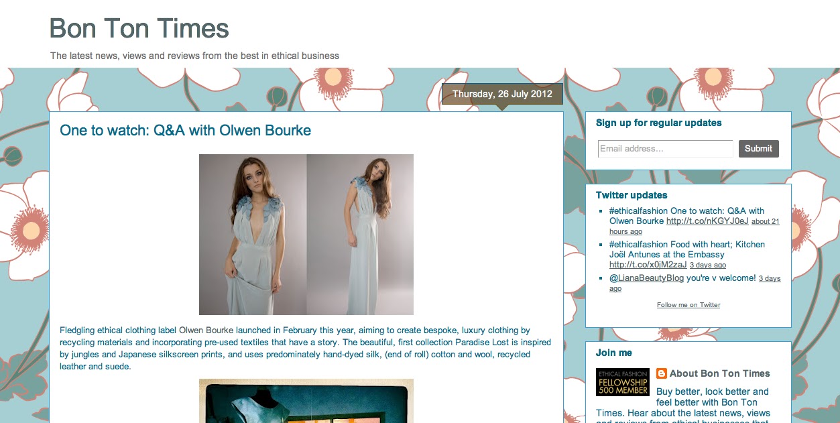Click the 'Join me' heading

[x=614, y=353]
